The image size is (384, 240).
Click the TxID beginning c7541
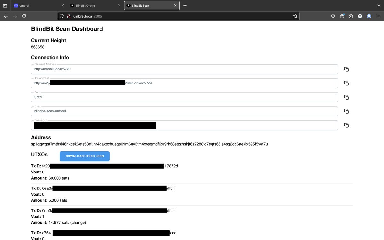(104, 233)
